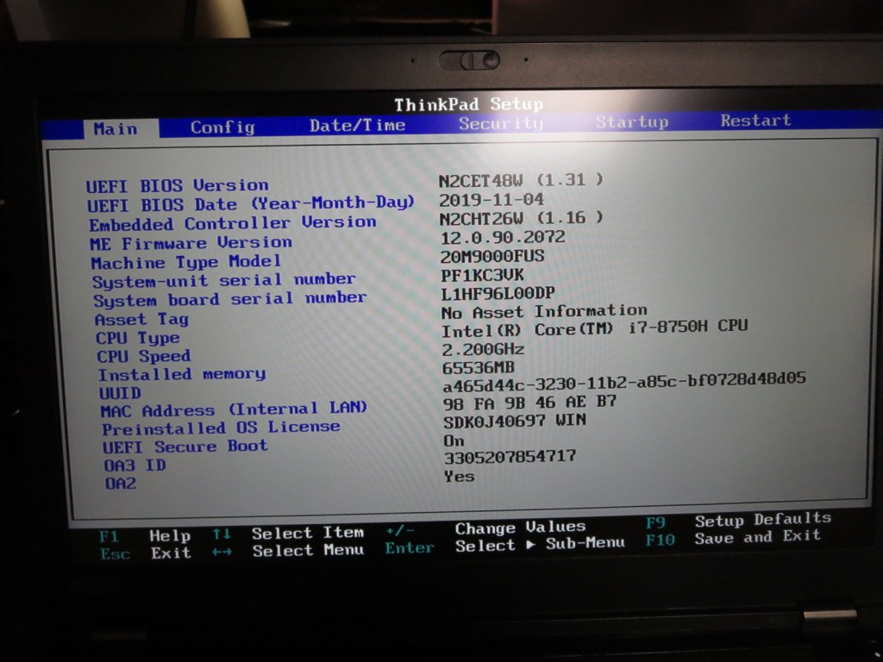This screenshot has width=883, height=662.
Task: Click the ThinkPad Setup title
Action: (468, 104)
